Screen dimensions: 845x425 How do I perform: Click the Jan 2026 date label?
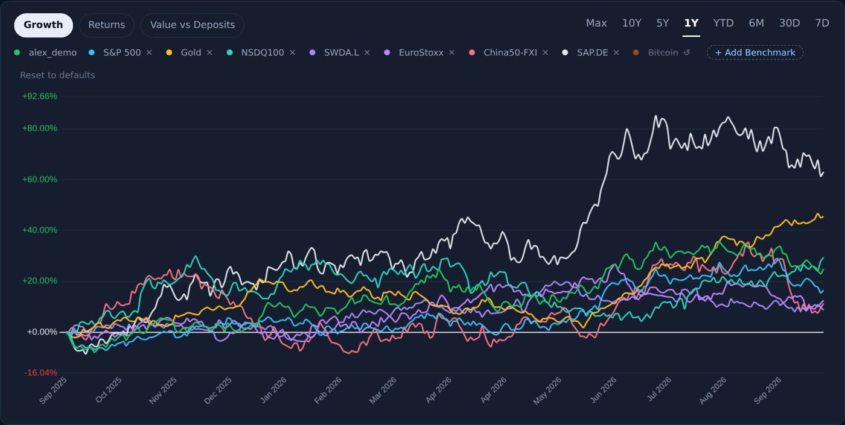pos(273,390)
